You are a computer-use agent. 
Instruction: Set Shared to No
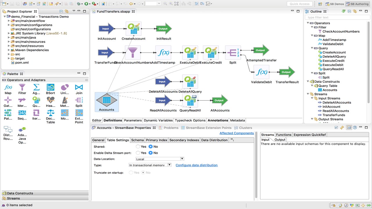point(151,147)
